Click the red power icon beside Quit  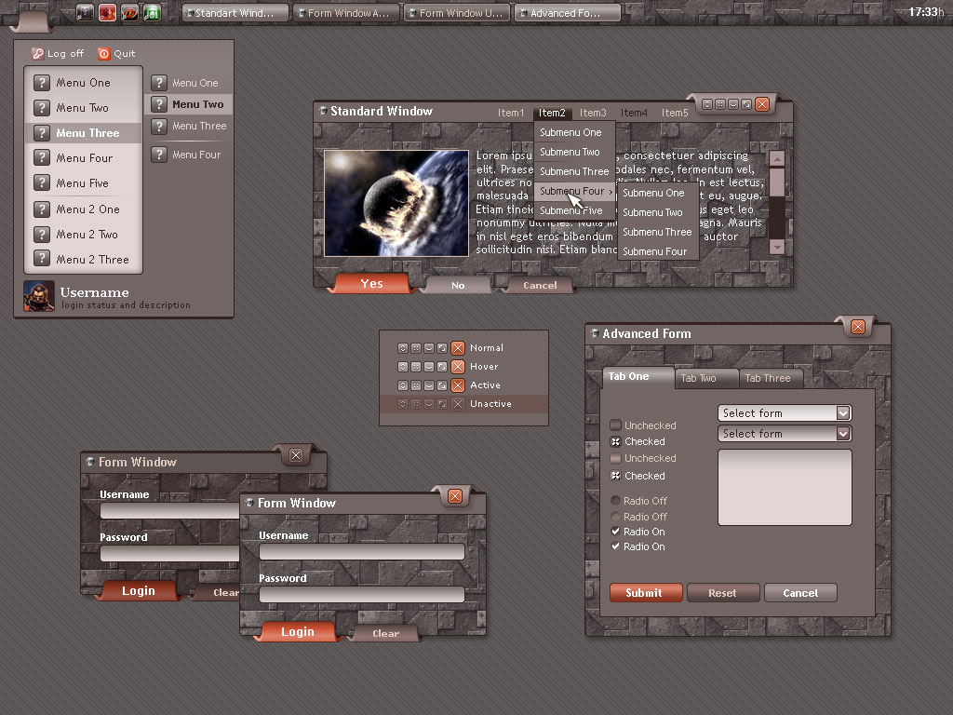(x=103, y=54)
